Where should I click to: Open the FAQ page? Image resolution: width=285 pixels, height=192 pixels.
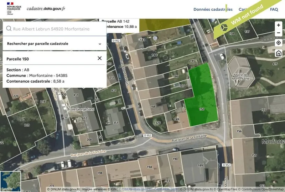(274, 10)
